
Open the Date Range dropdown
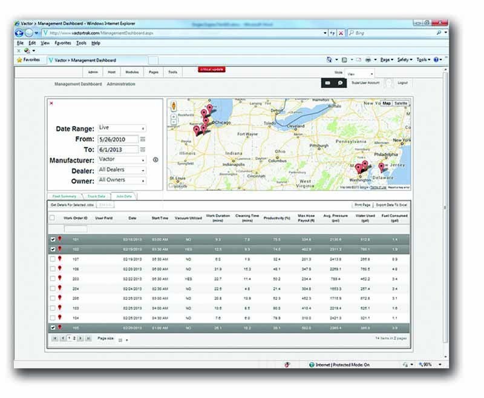tap(122, 128)
